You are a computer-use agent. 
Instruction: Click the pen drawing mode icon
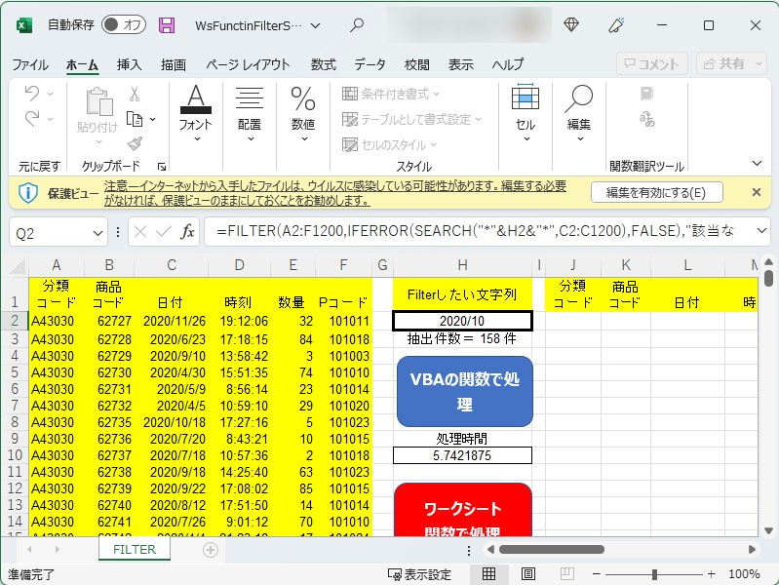click(x=616, y=24)
